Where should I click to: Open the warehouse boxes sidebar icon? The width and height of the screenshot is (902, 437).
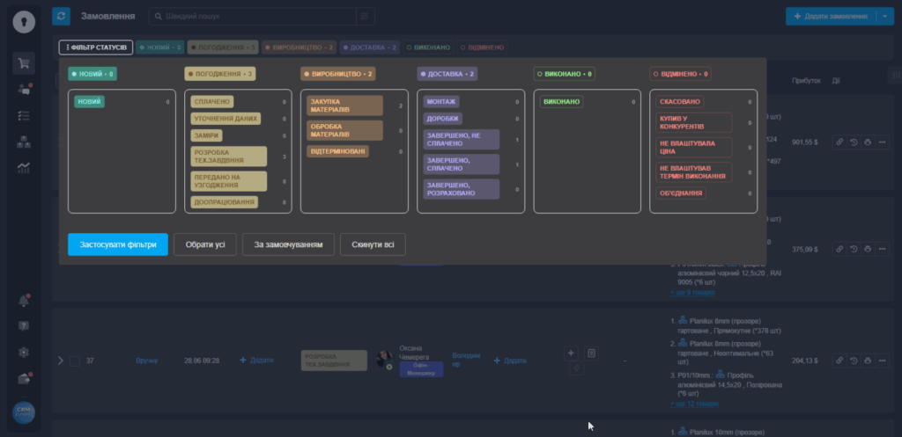[24, 141]
